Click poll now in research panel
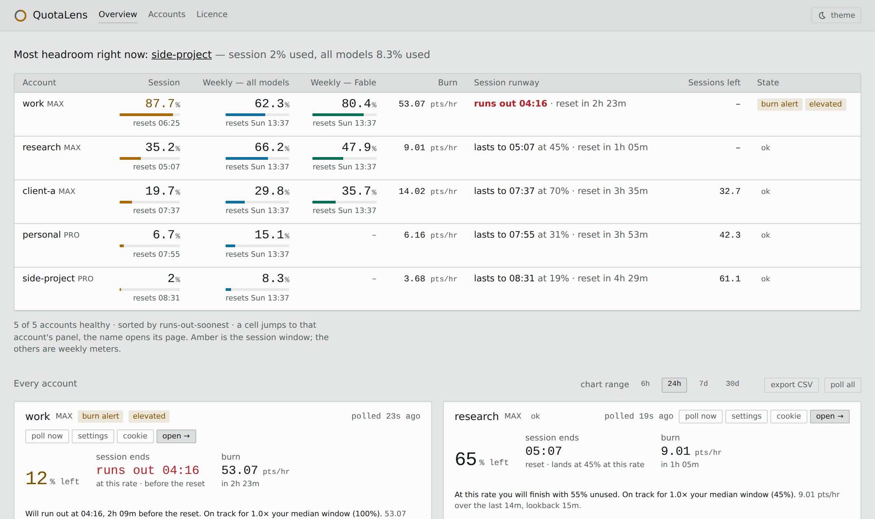Screen dimensions: 875x519 coord(700,417)
